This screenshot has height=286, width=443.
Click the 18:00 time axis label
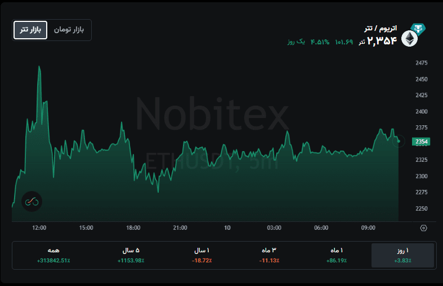click(133, 228)
